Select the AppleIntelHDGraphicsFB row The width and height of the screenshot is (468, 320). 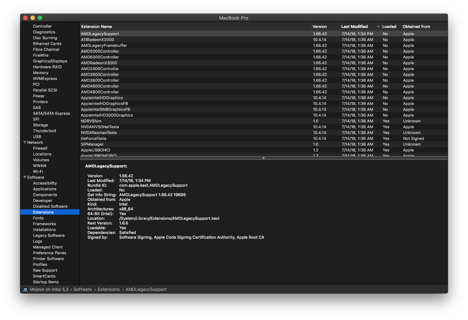coord(264,104)
